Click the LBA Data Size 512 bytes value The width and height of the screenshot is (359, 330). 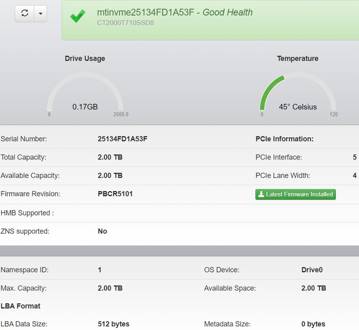click(113, 324)
